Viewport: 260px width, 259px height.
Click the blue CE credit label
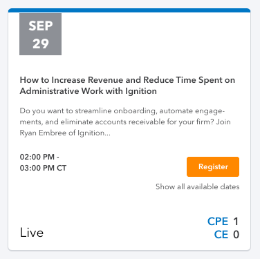[x=221, y=235]
